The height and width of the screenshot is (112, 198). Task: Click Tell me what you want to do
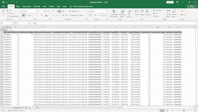pos(83,6)
